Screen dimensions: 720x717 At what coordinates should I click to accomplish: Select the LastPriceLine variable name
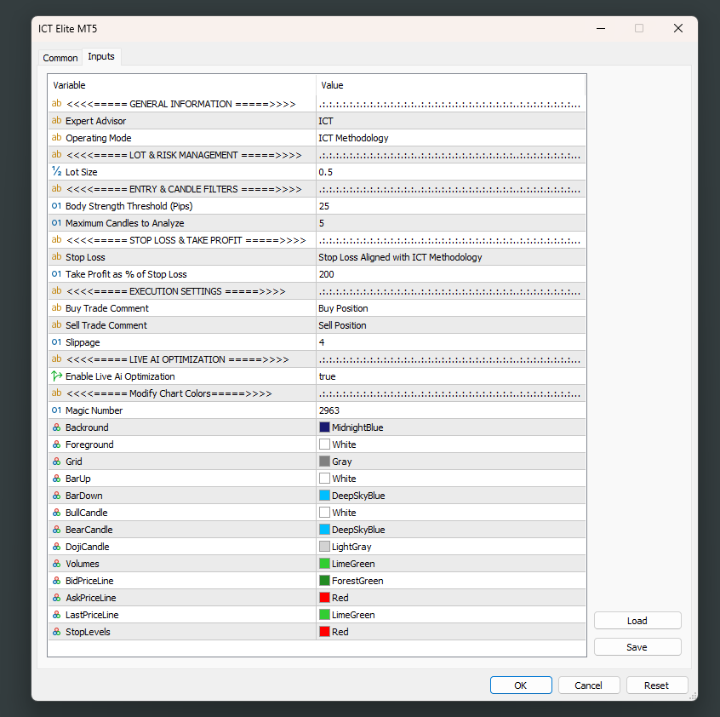pos(92,615)
